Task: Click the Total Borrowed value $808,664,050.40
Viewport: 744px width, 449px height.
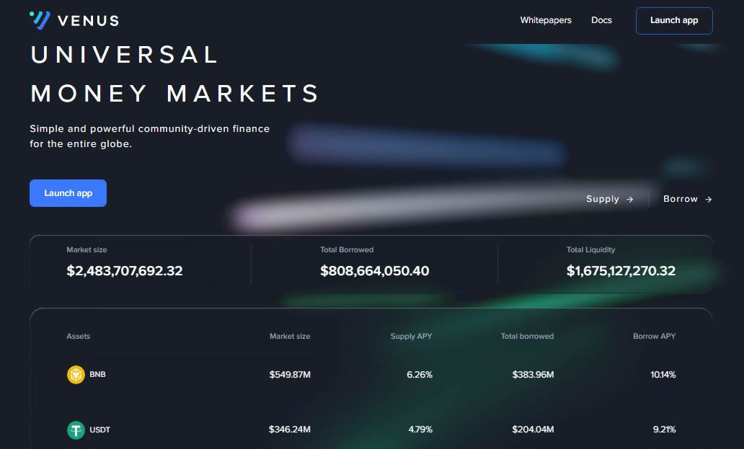Action: [374, 271]
